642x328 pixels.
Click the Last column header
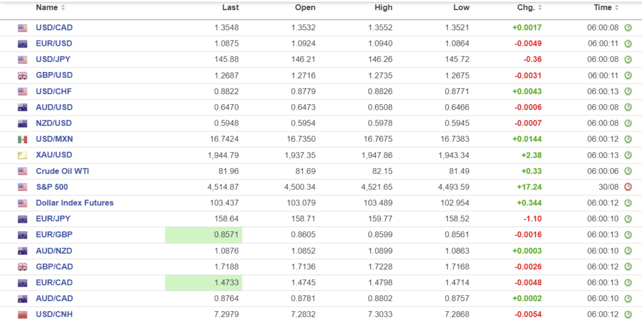click(x=230, y=8)
